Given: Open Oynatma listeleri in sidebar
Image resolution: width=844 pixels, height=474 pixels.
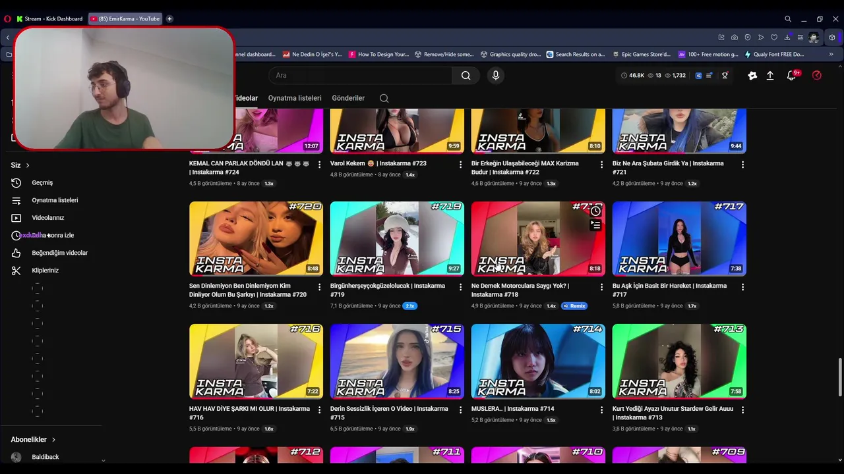Looking at the screenshot, I should point(55,200).
